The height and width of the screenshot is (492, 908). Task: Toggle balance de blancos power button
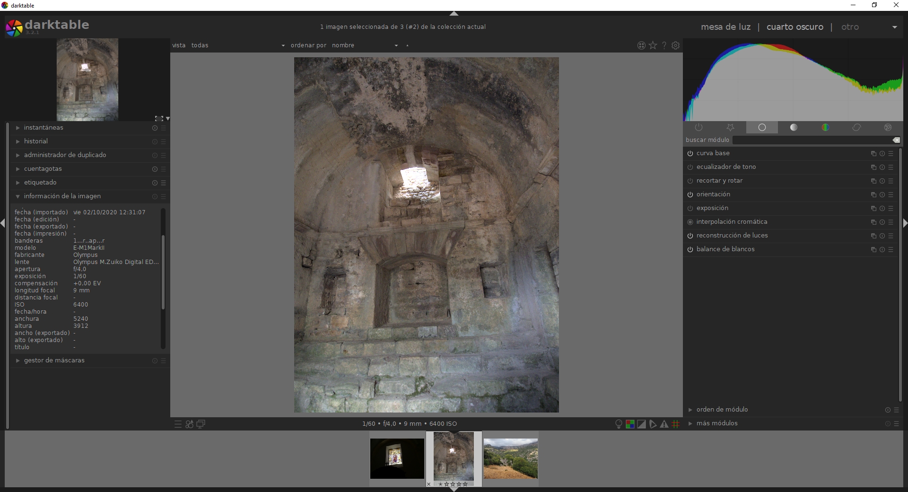(690, 249)
